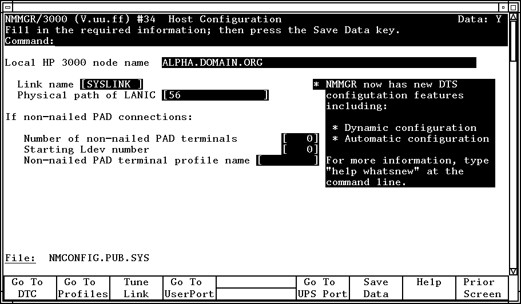Click 'If non-nailed PAD connections:' heading
This screenshot has height=304, width=521.
coord(99,117)
